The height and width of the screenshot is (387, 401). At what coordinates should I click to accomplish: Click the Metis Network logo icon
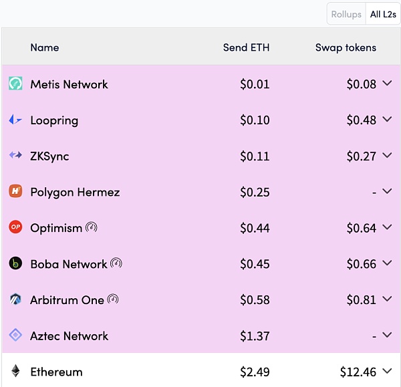tap(15, 84)
